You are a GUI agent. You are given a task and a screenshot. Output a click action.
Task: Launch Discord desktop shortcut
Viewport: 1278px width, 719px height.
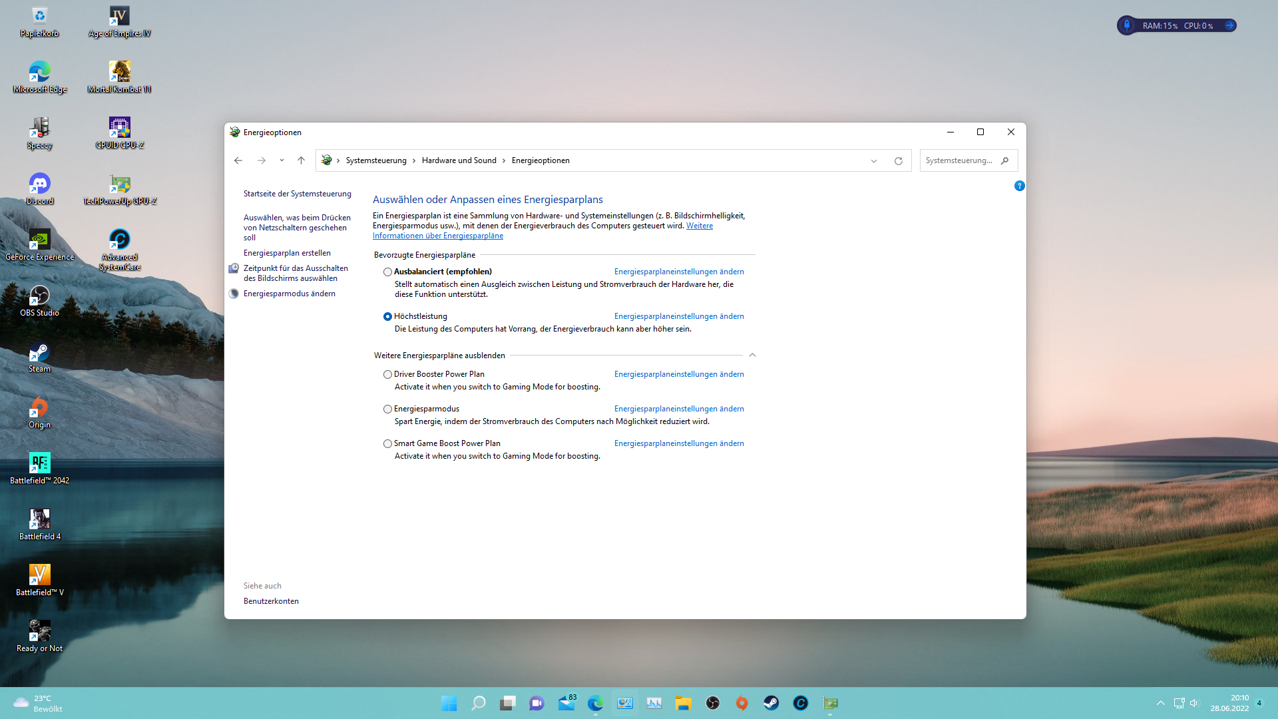point(39,189)
